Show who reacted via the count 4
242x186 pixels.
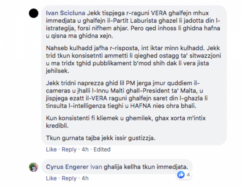pos(189,174)
